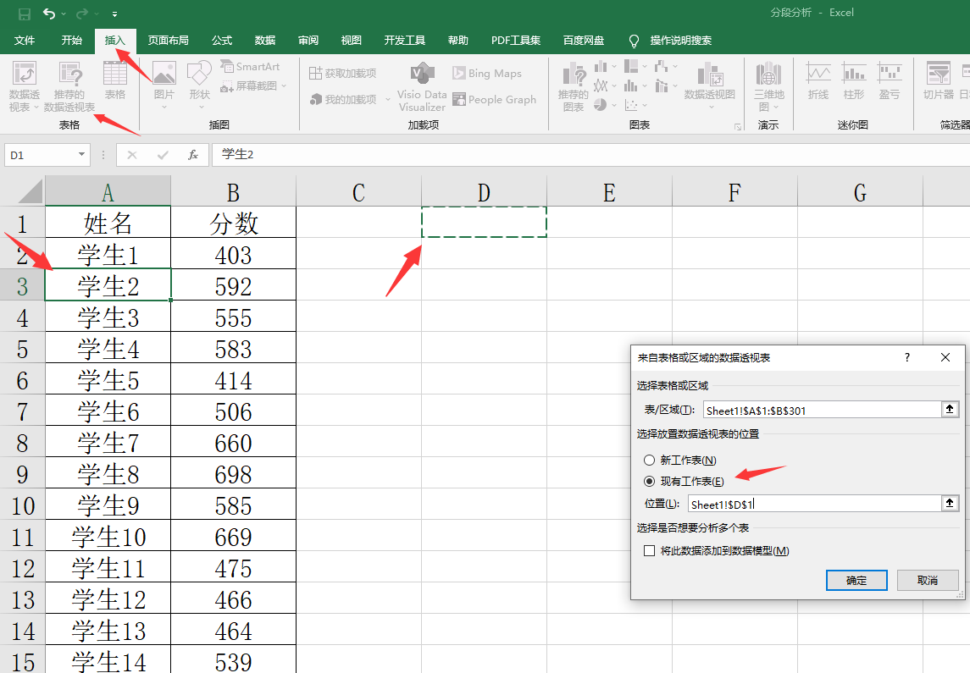Viewport: 970px width, 673px height.
Task: Click the Save icon in title bar
Action: click(x=24, y=14)
